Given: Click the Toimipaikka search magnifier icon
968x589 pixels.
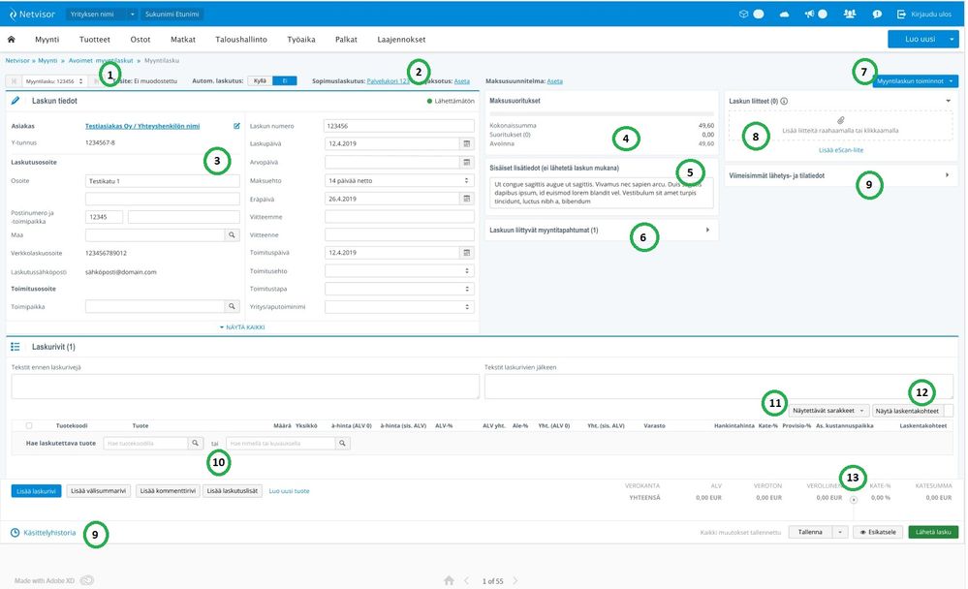Looking at the screenshot, I should tap(232, 306).
